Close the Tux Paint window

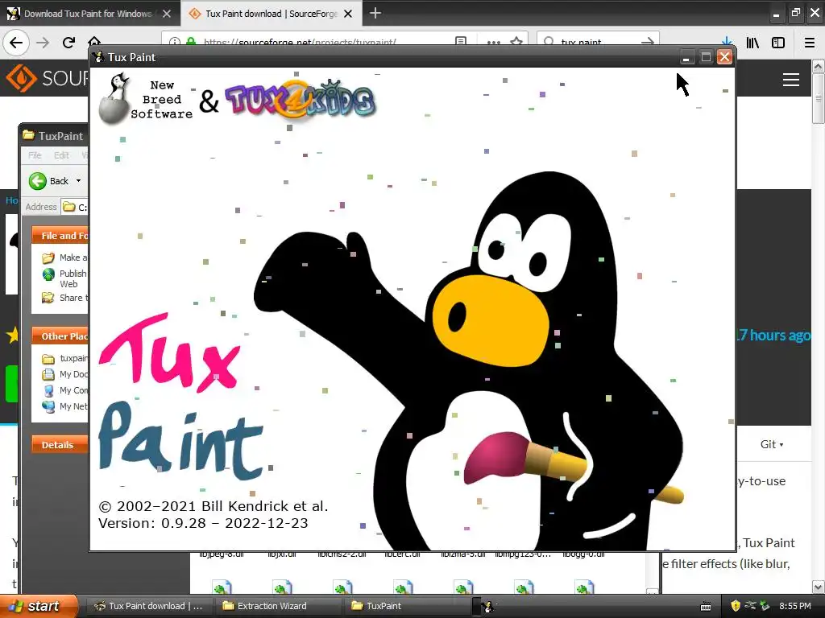pos(724,57)
